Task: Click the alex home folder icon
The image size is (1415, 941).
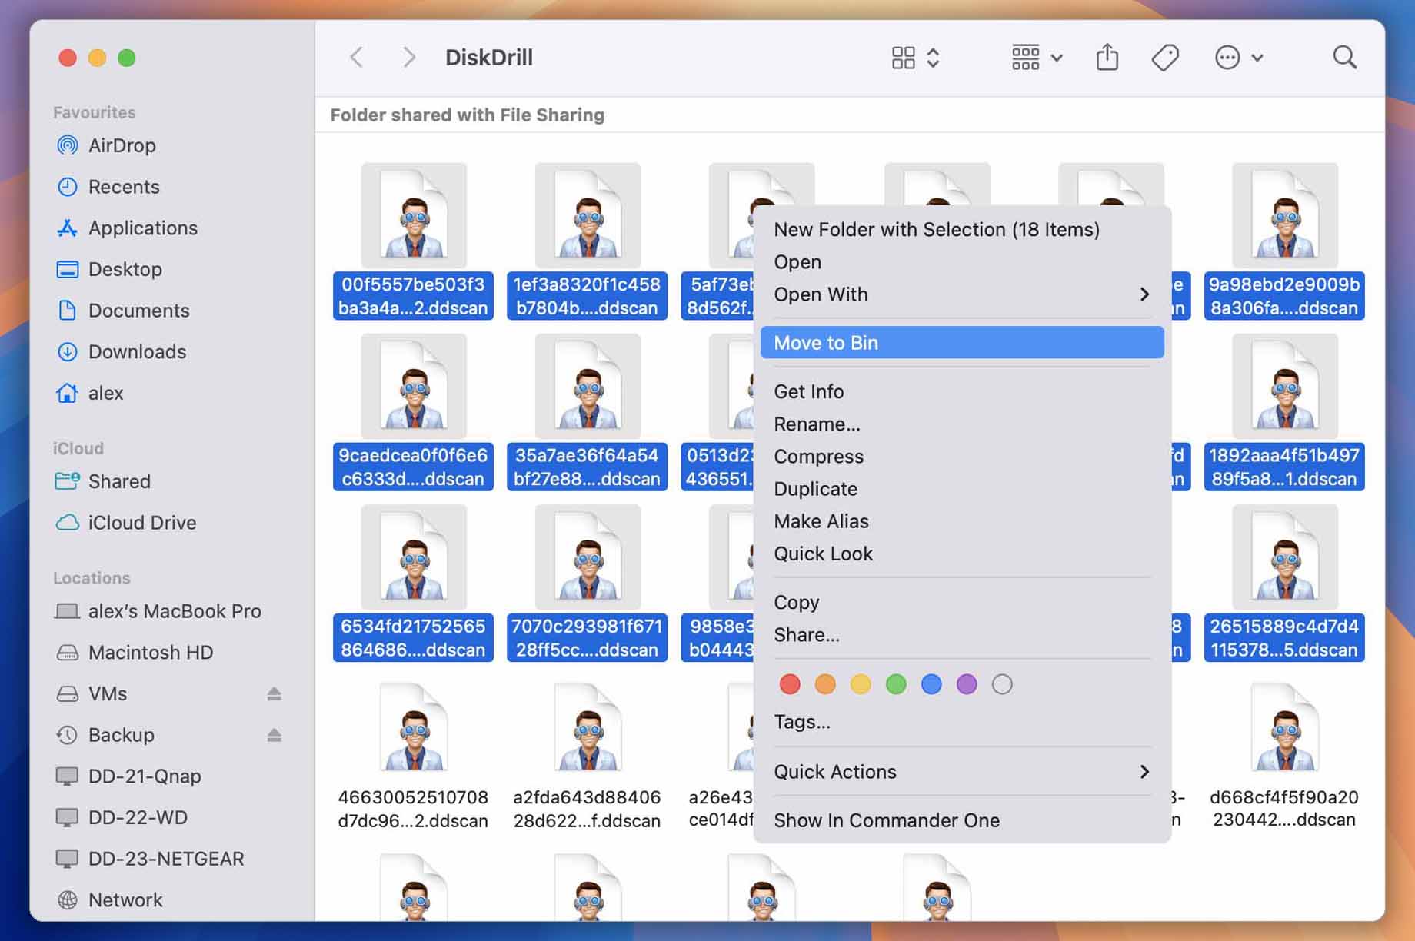Action: pyautogui.click(x=68, y=393)
